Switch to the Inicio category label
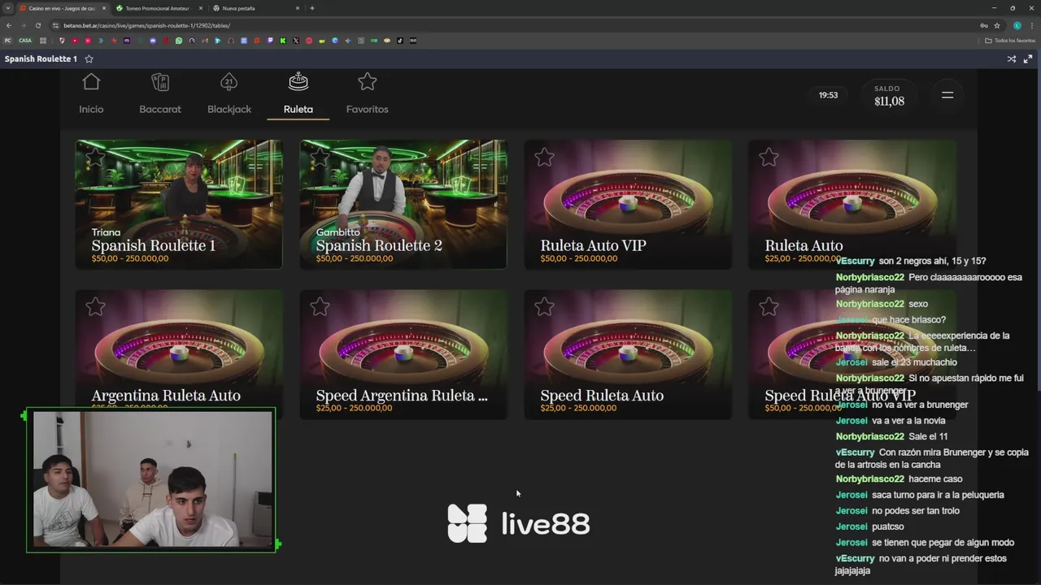Viewport: 1041px width, 585px height. 91,109
